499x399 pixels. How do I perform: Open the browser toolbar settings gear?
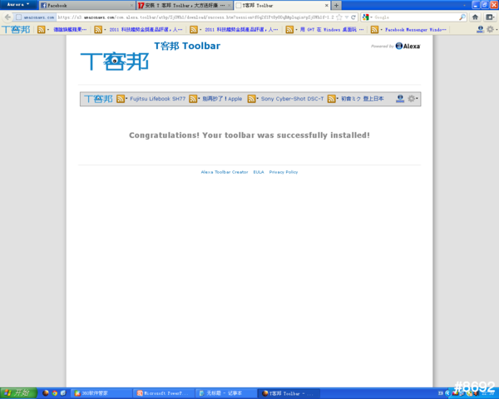491,29
